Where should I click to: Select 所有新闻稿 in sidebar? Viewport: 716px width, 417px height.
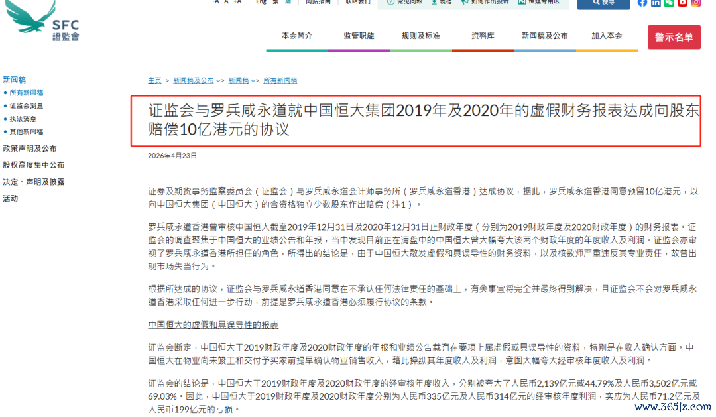[26, 93]
